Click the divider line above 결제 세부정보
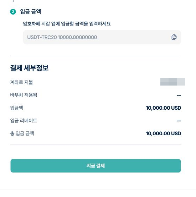Viewport: 196px width, 197px height. [96, 56]
